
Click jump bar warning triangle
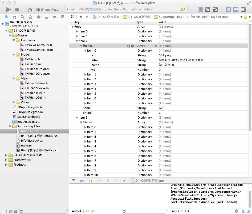click(246, 17)
